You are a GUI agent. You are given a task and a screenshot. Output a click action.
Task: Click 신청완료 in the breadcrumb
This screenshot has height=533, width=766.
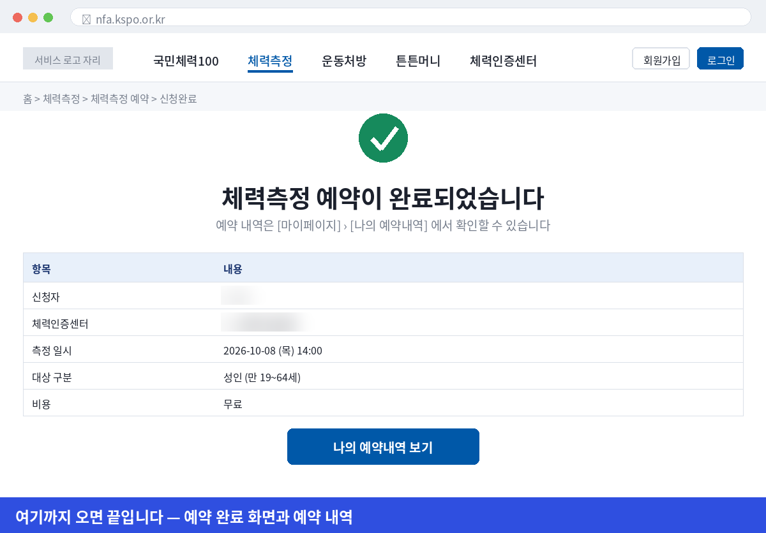point(178,99)
